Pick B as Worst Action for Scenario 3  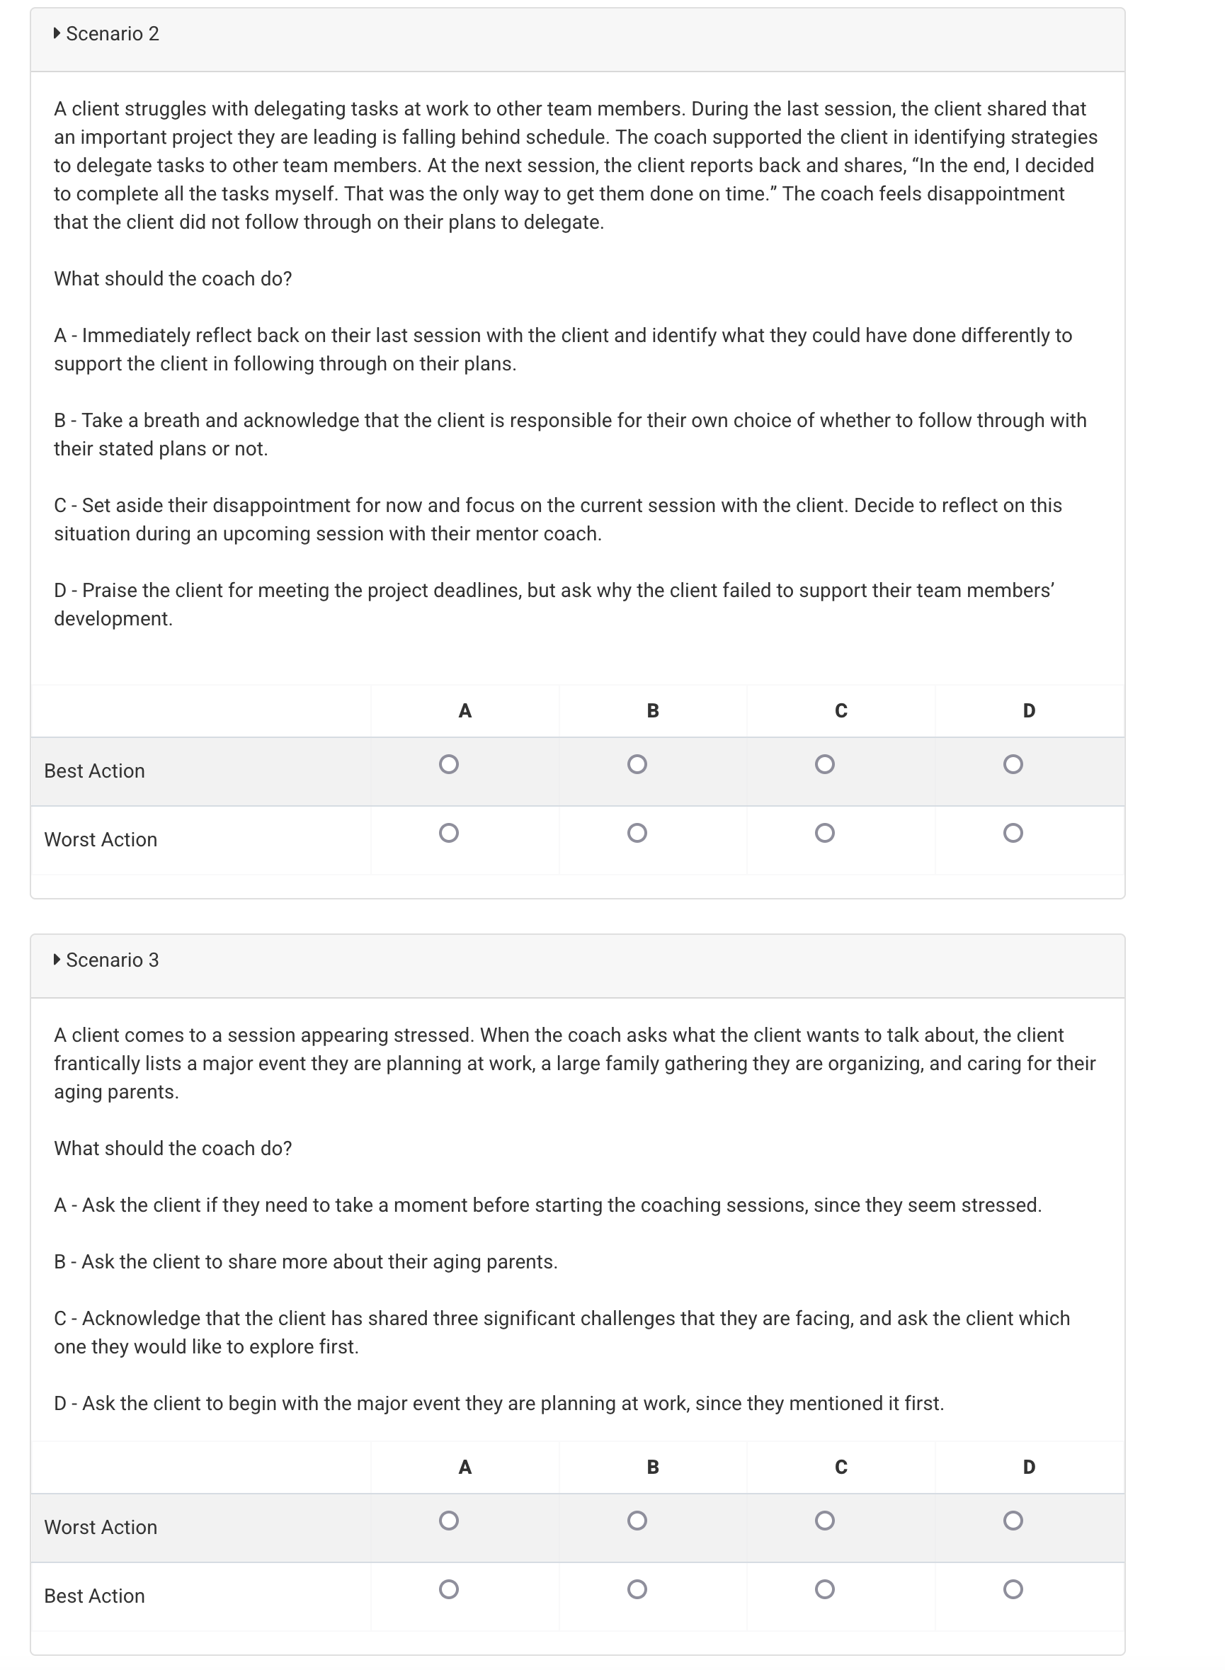tap(637, 1521)
